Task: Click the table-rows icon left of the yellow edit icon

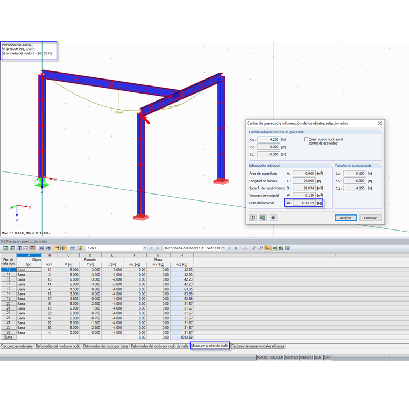Action: click(73, 248)
